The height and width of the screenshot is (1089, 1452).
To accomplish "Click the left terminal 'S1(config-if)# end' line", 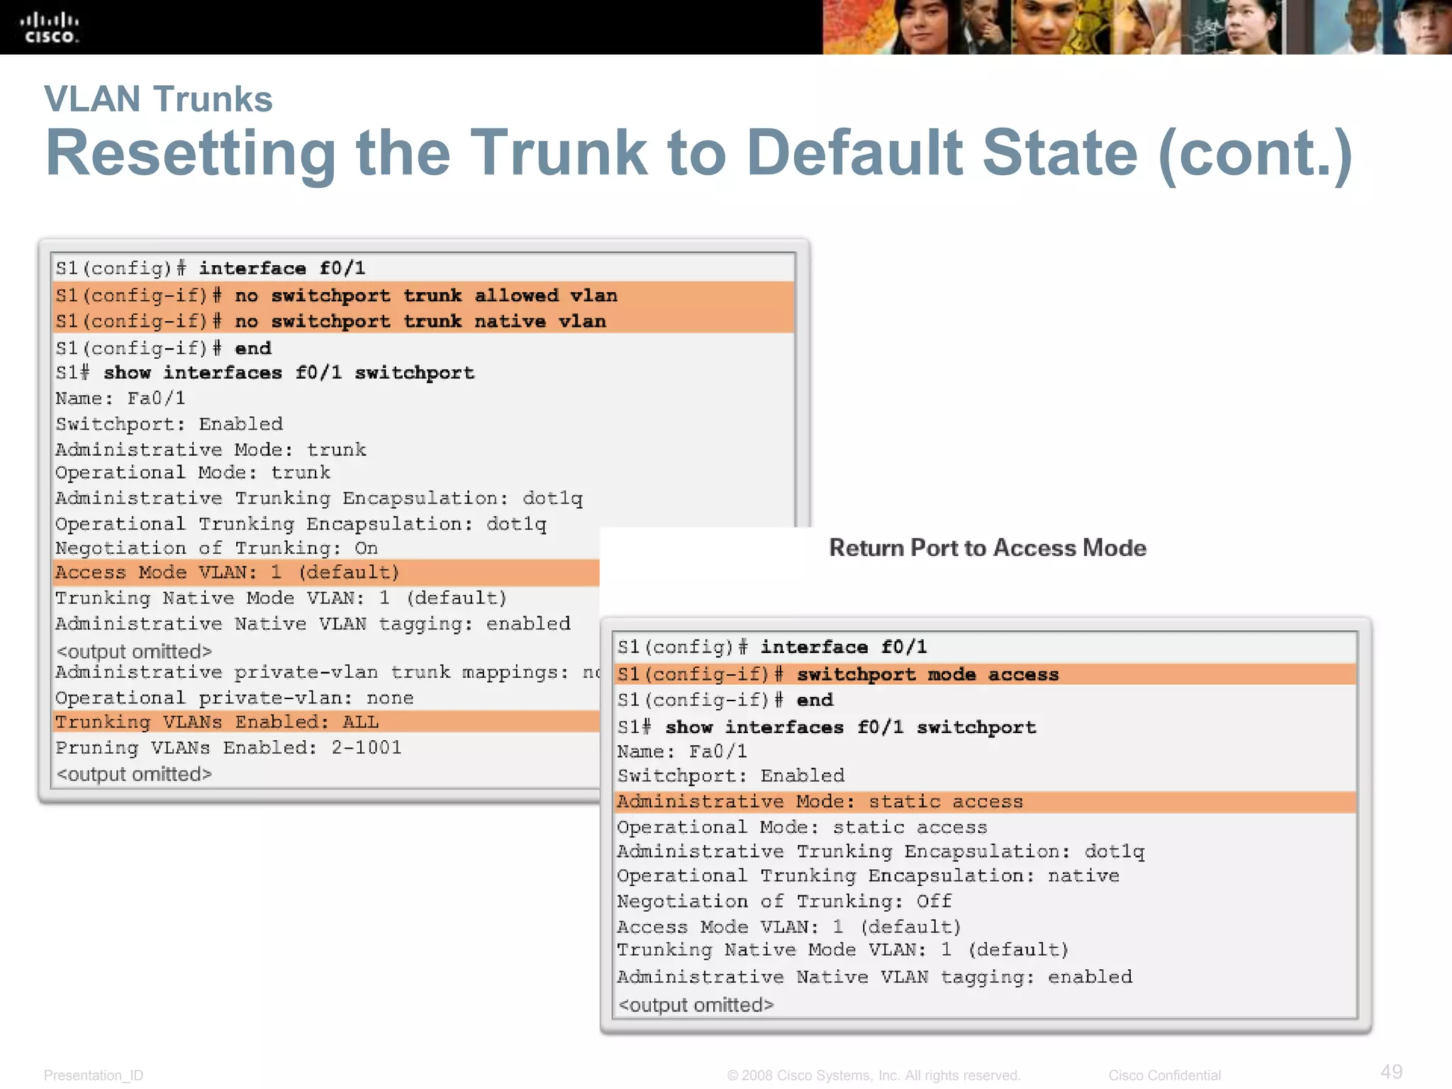I will point(163,348).
